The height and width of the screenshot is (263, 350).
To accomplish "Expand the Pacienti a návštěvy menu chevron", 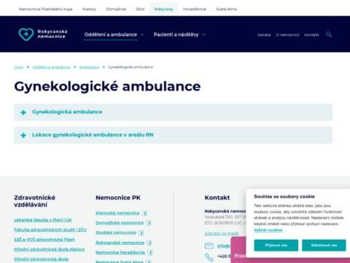I will [204, 34].
